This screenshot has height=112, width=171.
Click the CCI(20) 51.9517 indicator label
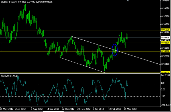pos(9,76)
